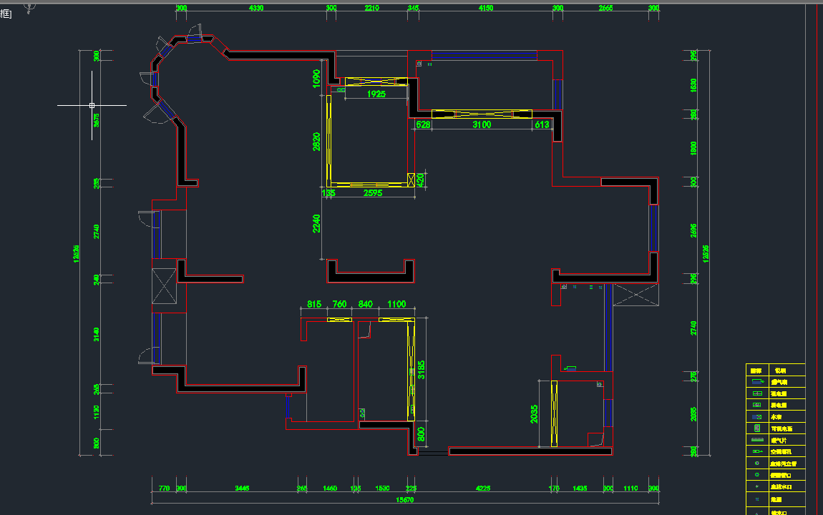This screenshot has width=823, height=515.
Task: Select the 760 dimension value
Action: [x=339, y=304]
